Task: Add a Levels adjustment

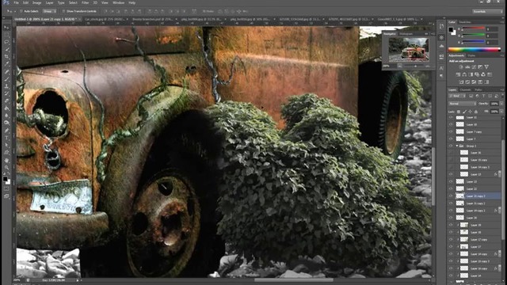Action: (x=467, y=66)
